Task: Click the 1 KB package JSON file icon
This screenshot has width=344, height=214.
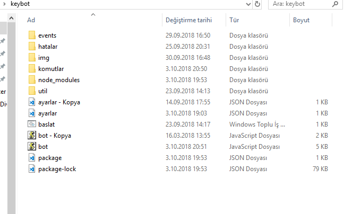Action: pyautogui.click(x=32, y=158)
